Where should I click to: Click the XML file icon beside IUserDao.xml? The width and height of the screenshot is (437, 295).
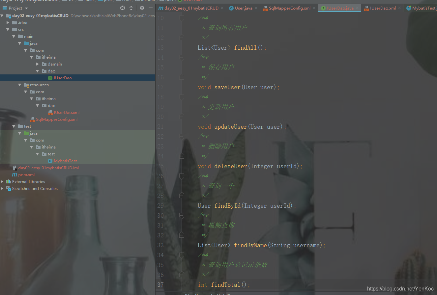coord(50,113)
